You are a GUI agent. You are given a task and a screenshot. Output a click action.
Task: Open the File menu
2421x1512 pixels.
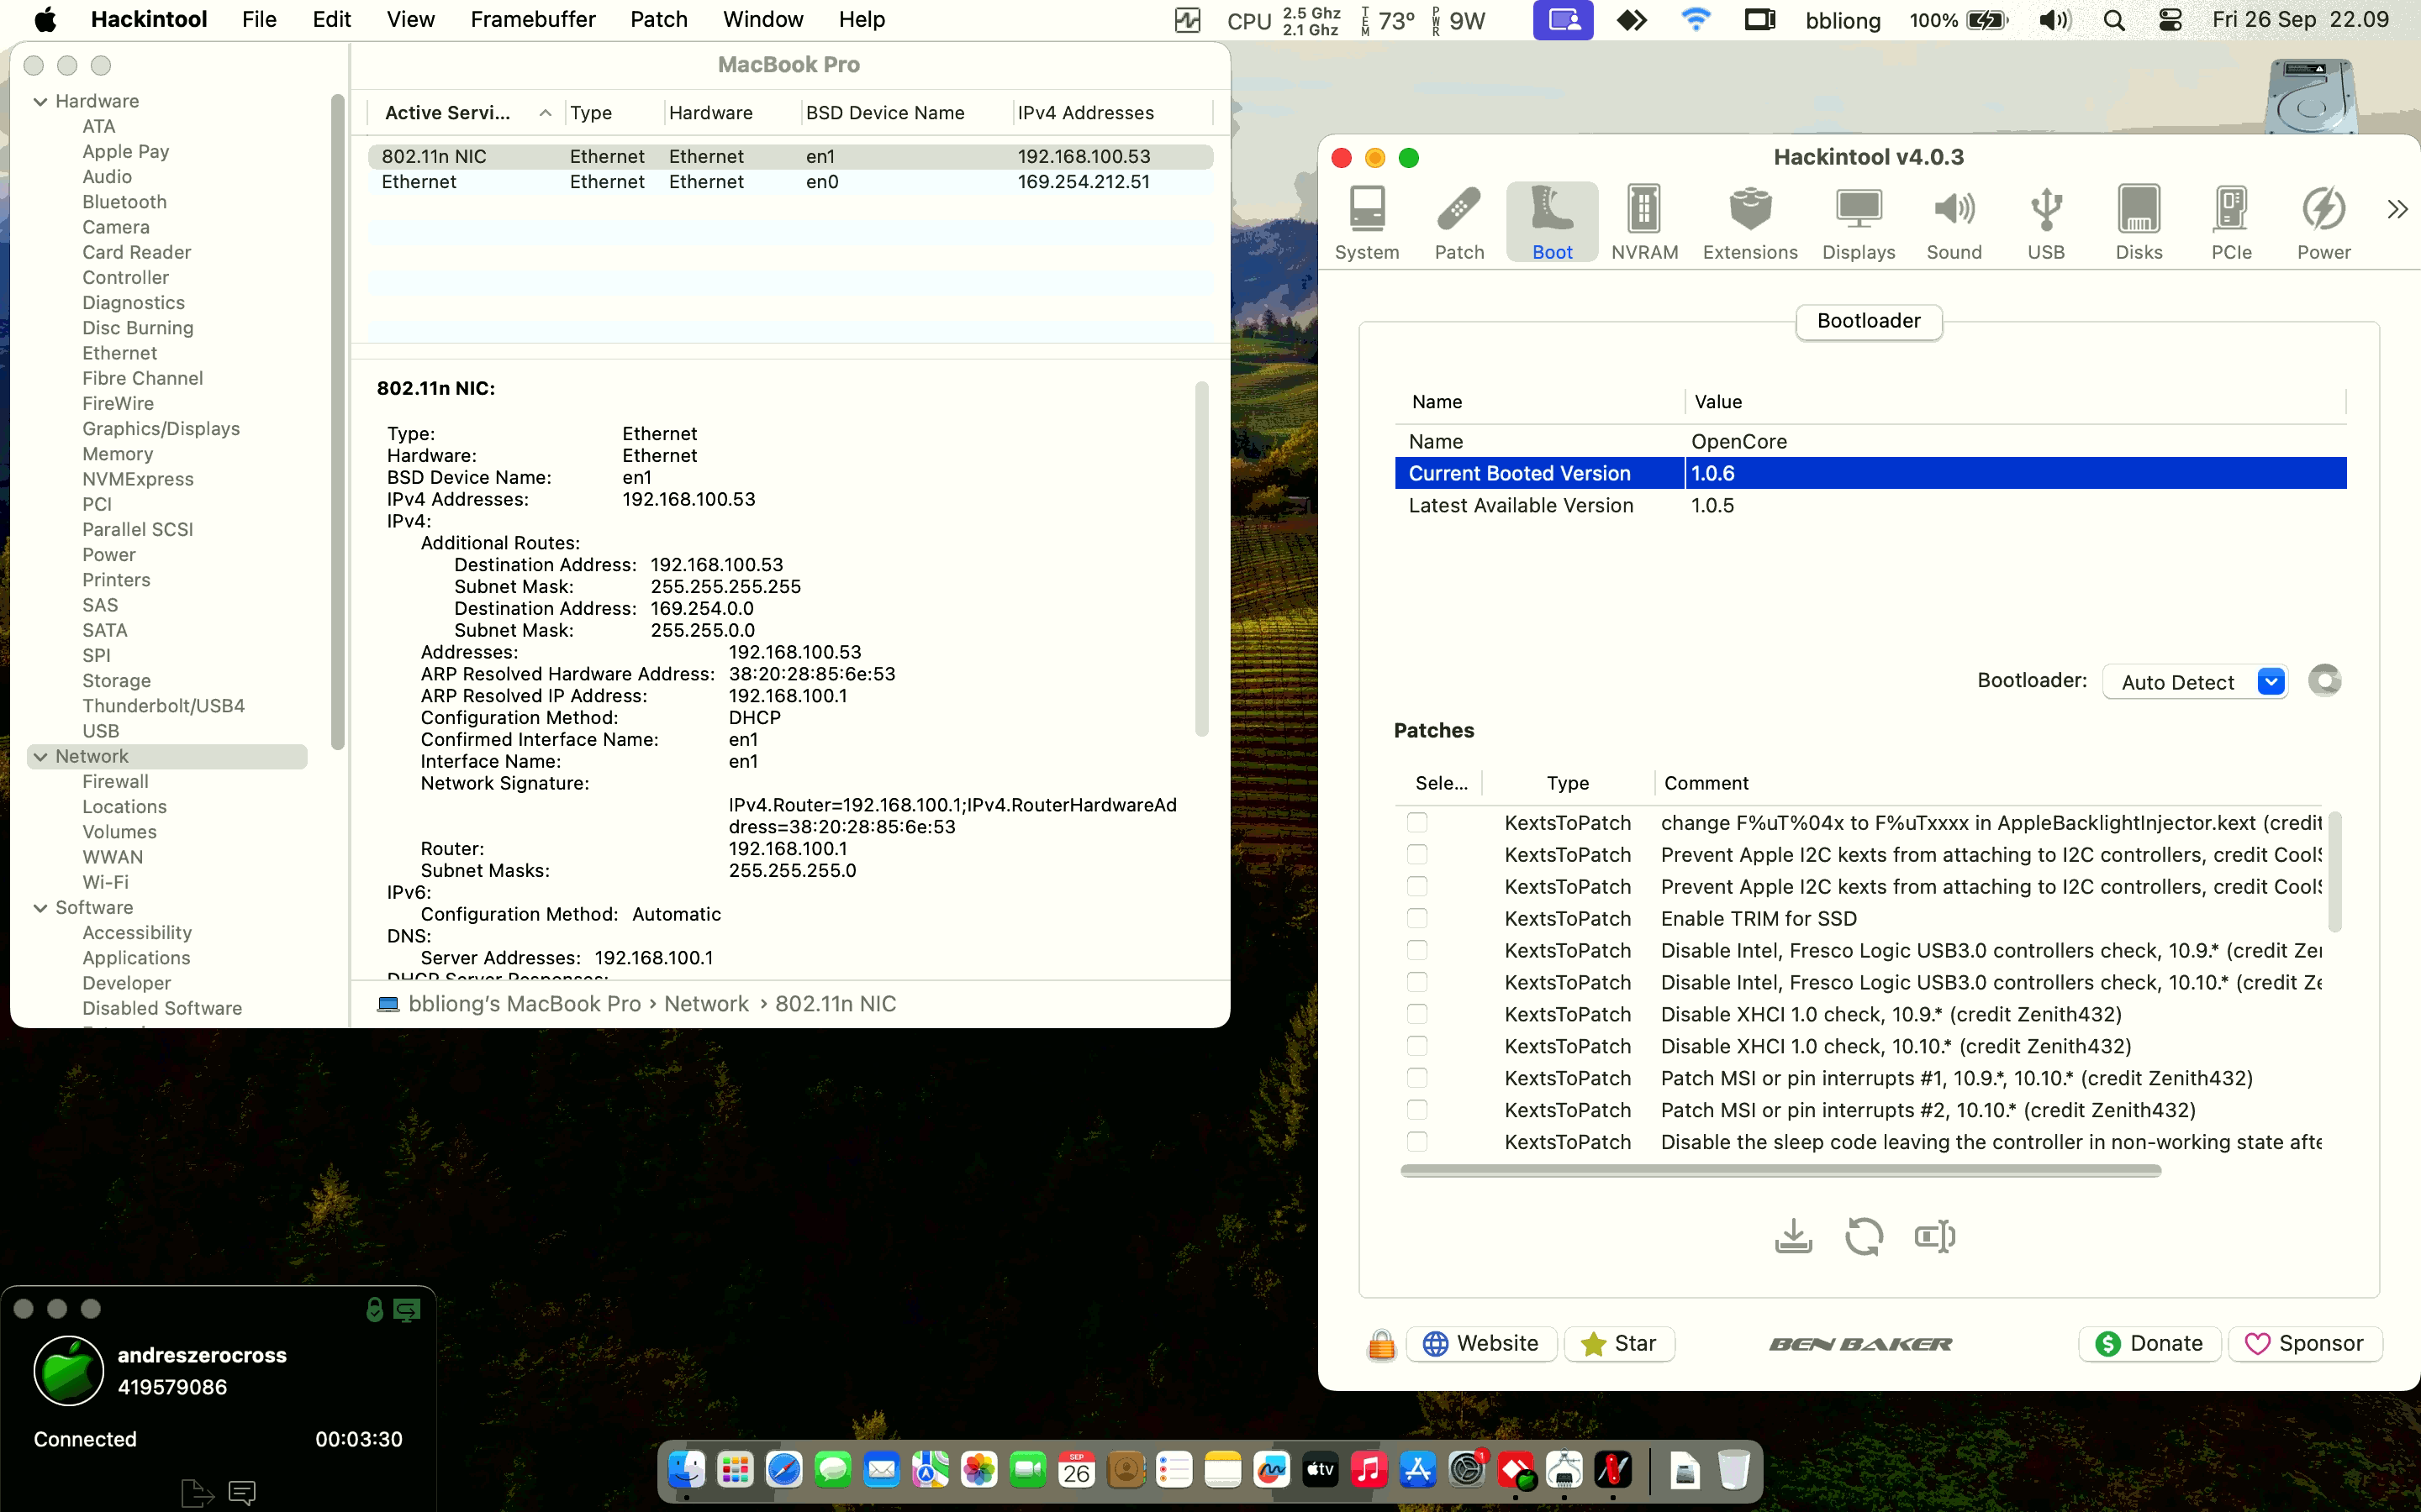pos(259,20)
